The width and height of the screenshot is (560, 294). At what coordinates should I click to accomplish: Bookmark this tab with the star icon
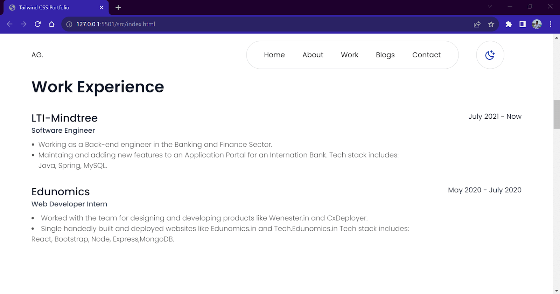click(x=491, y=24)
